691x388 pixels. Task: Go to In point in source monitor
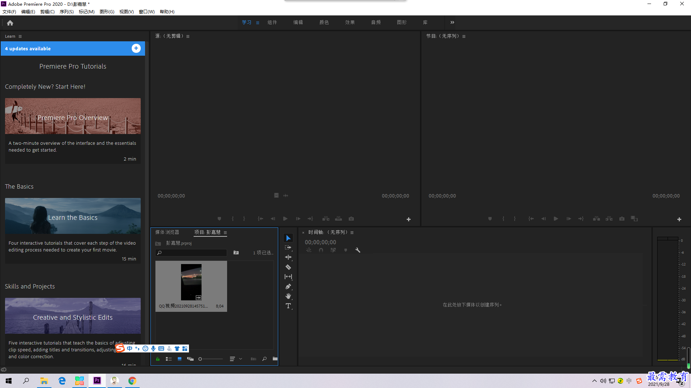(261, 218)
